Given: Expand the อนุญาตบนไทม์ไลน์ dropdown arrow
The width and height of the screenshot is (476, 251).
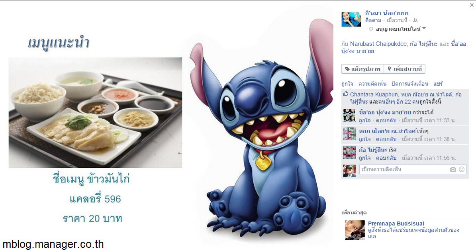Looking at the screenshot, I should click(424, 28).
